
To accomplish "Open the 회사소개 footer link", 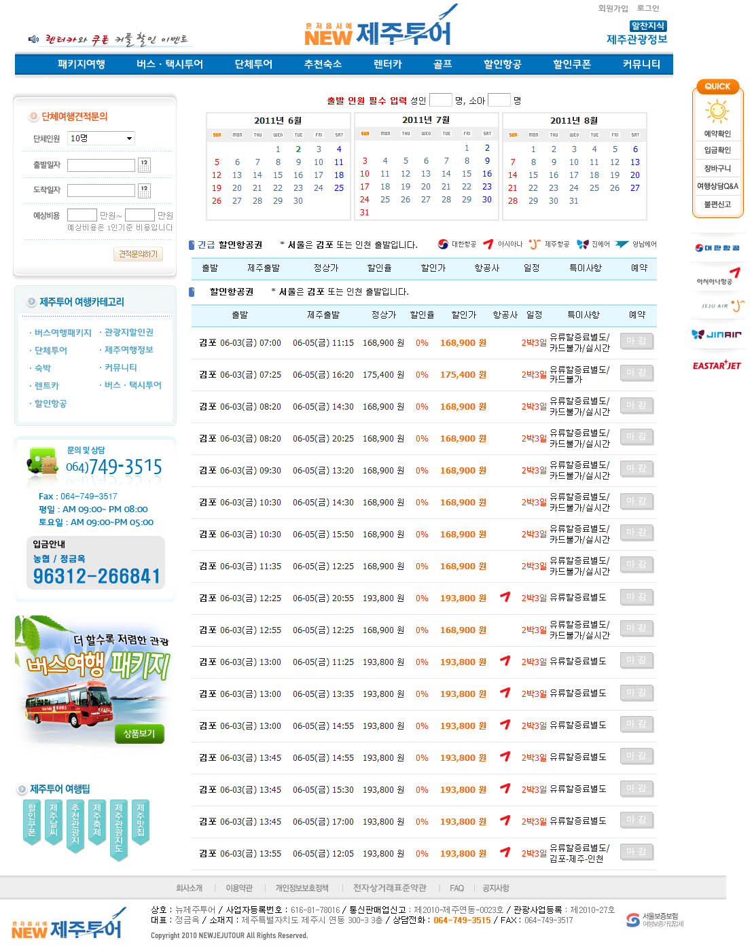I will pos(190,888).
